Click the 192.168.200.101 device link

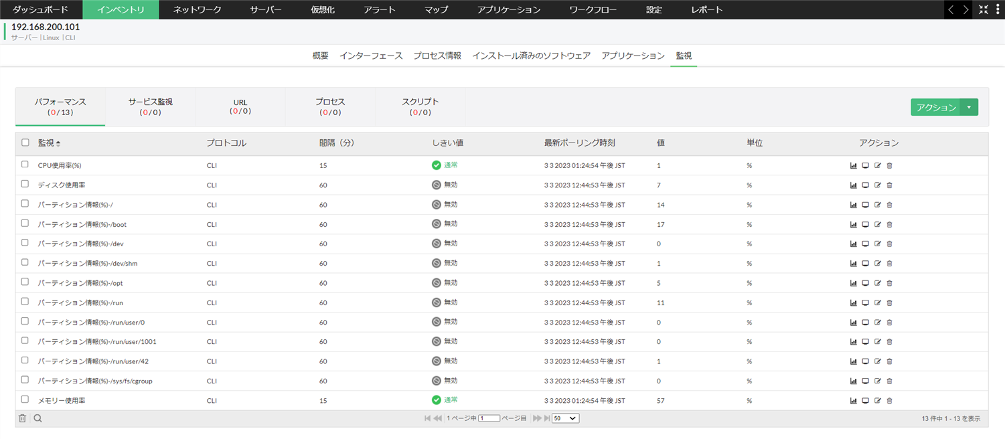[x=45, y=28]
